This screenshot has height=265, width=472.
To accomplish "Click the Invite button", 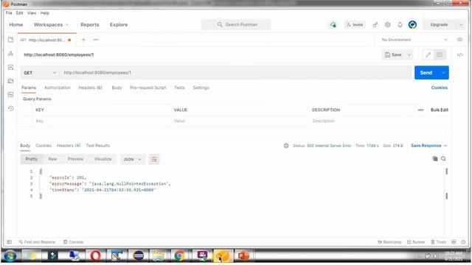I will [x=355, y=24].
